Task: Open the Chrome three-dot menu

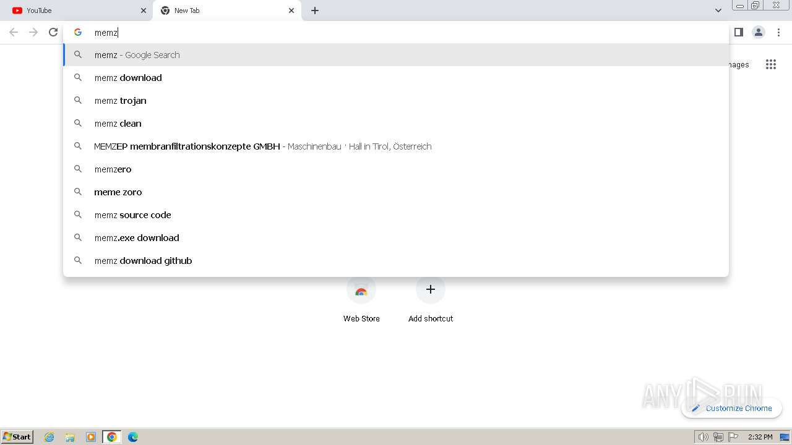Action: [x=778, y=32]
